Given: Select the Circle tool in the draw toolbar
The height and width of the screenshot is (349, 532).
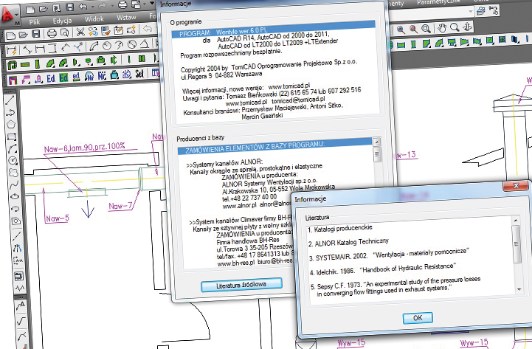Looking at the screenshot, I should pyautogui.click(x=13, y=160).
